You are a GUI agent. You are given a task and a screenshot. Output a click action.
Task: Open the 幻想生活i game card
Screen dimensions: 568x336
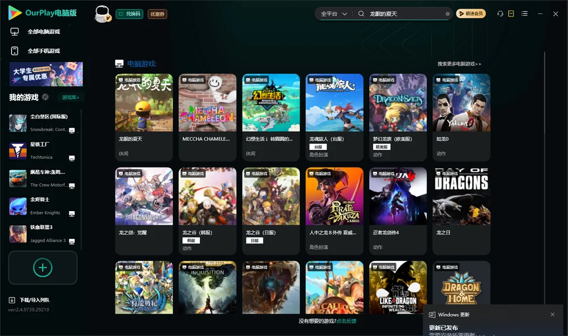point(271,117)
